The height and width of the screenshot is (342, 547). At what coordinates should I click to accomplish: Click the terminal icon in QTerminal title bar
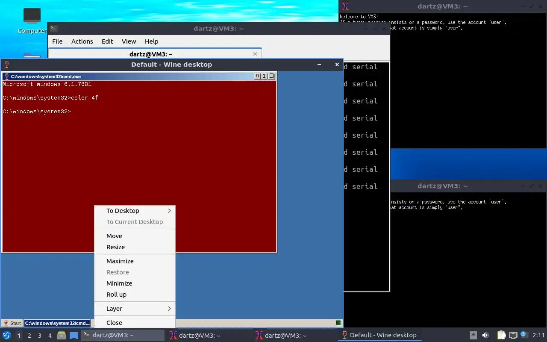point(53,29)
